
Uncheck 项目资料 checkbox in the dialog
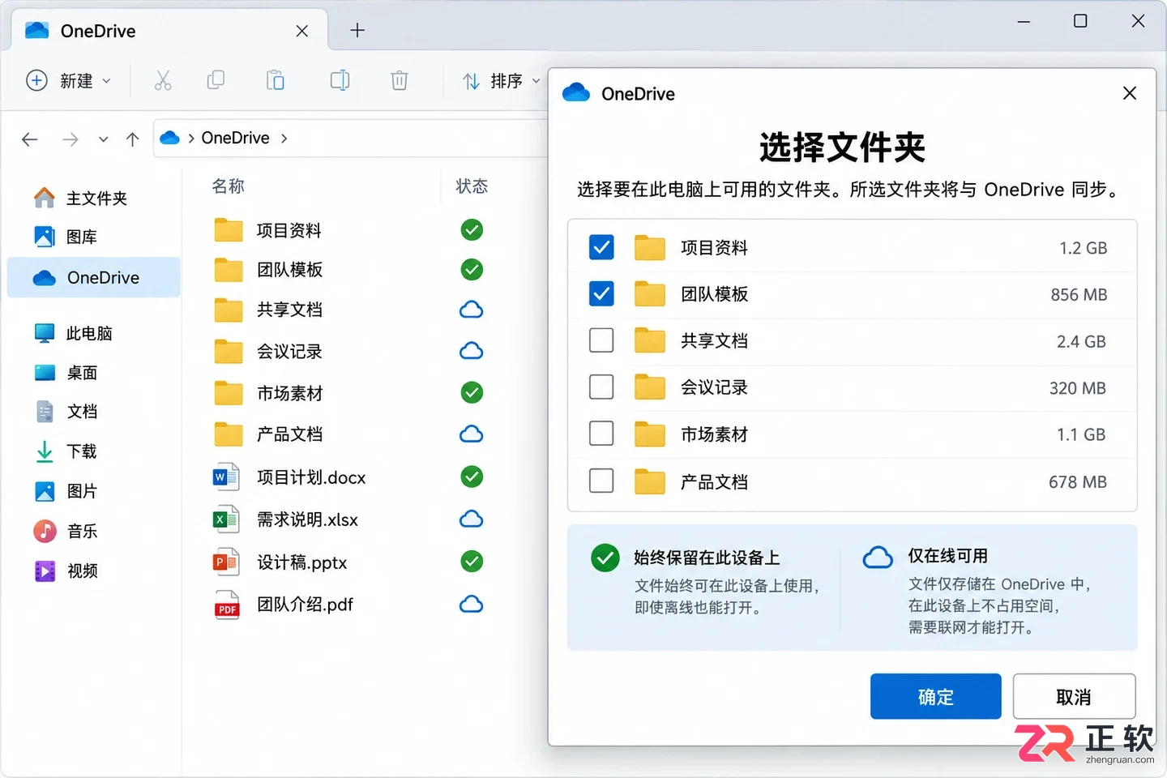click(x=601, y=247)
